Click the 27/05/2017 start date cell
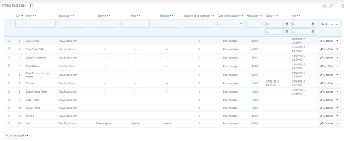This screenshot has height=141, width=344. pos(272,83)
